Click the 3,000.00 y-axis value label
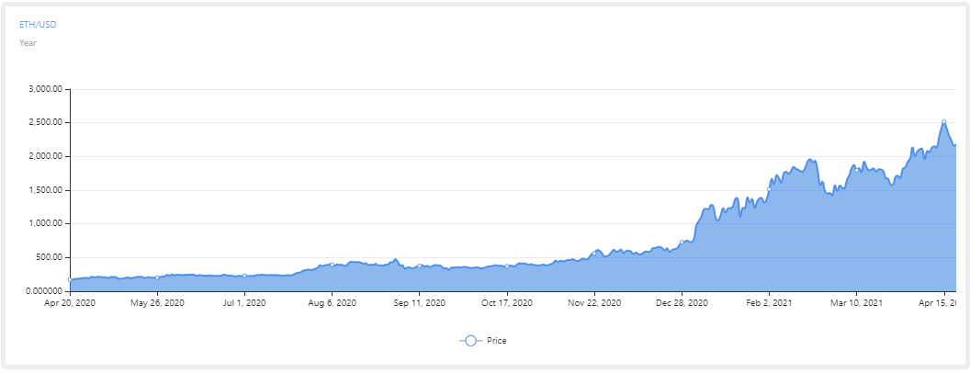 [44, 89]
